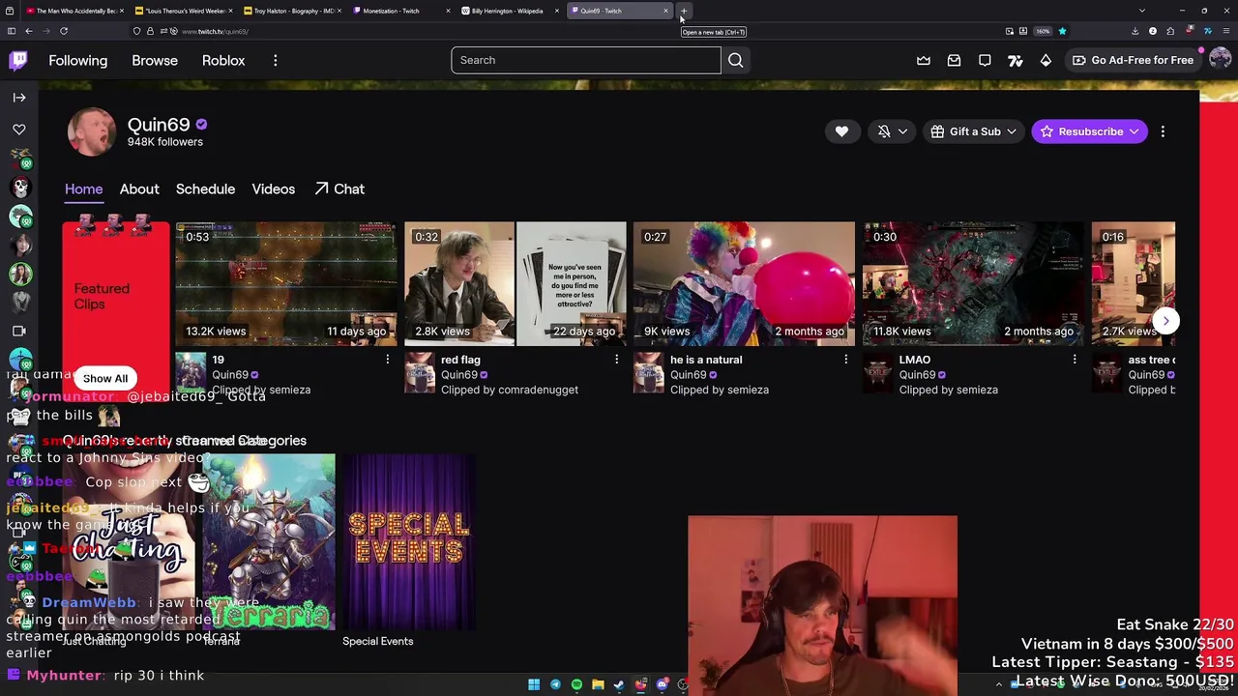Go back with the browser back arrow
Screen dimensions: 1238x696
pos(29,31)
